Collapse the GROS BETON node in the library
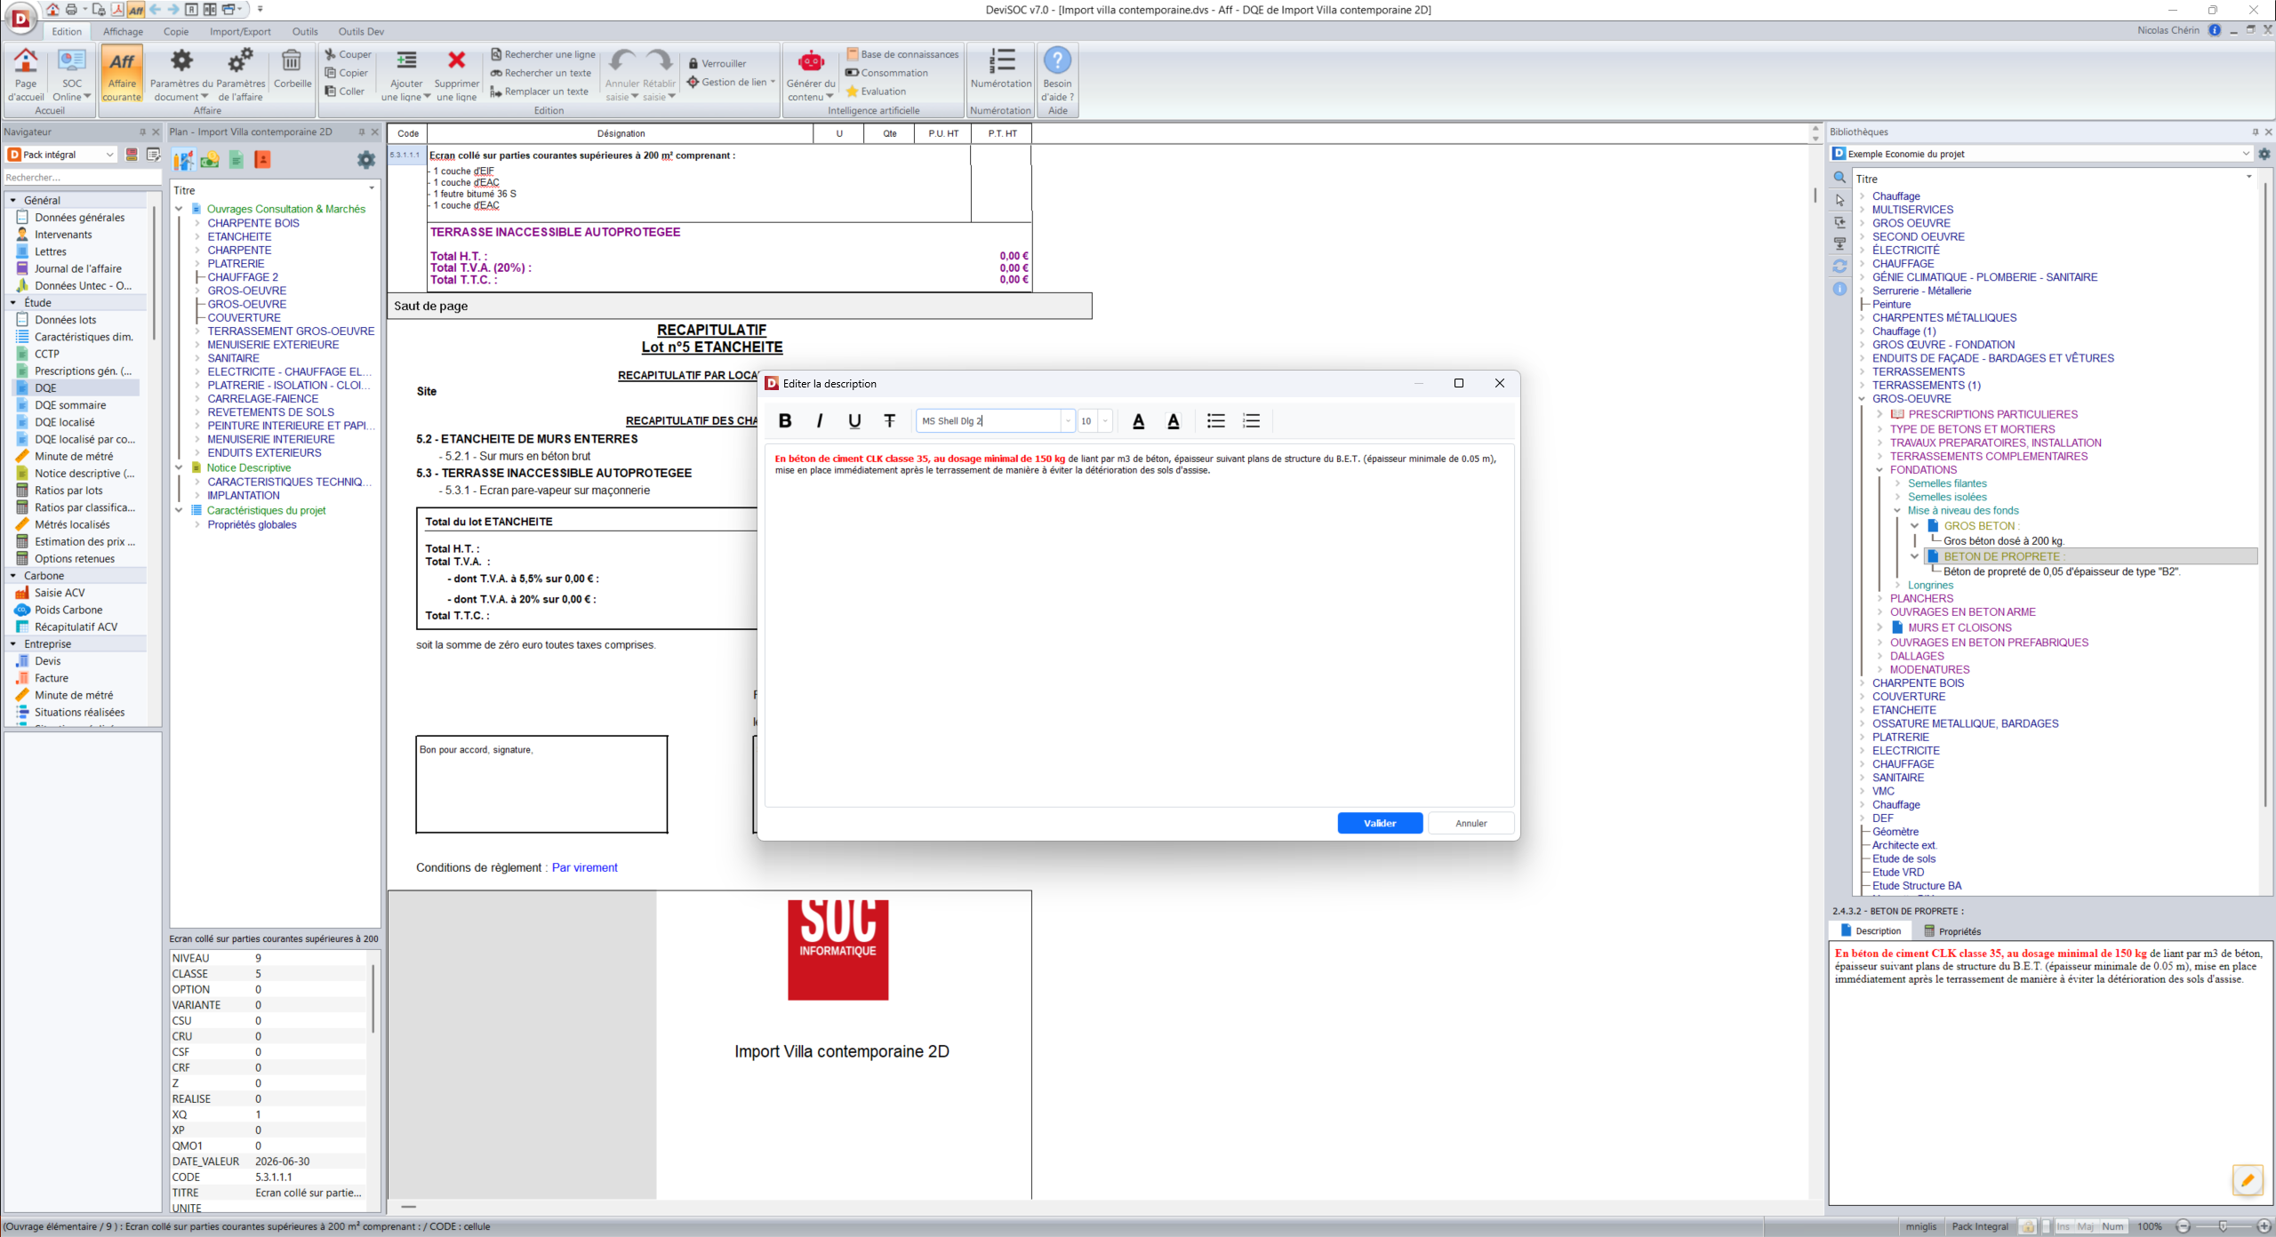This screenshot has height=1237, width=2276. pyautogui.click(x=1915, y=526)
